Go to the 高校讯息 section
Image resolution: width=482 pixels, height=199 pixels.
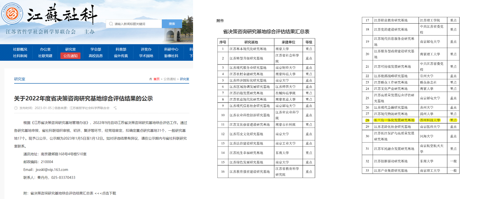96,56
